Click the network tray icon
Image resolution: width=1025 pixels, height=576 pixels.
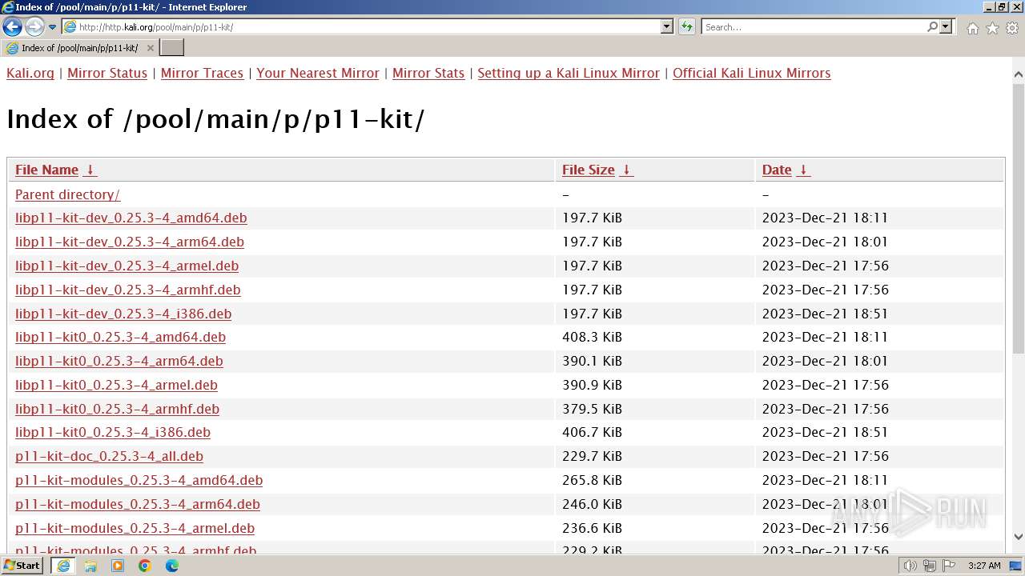[929, 566]
